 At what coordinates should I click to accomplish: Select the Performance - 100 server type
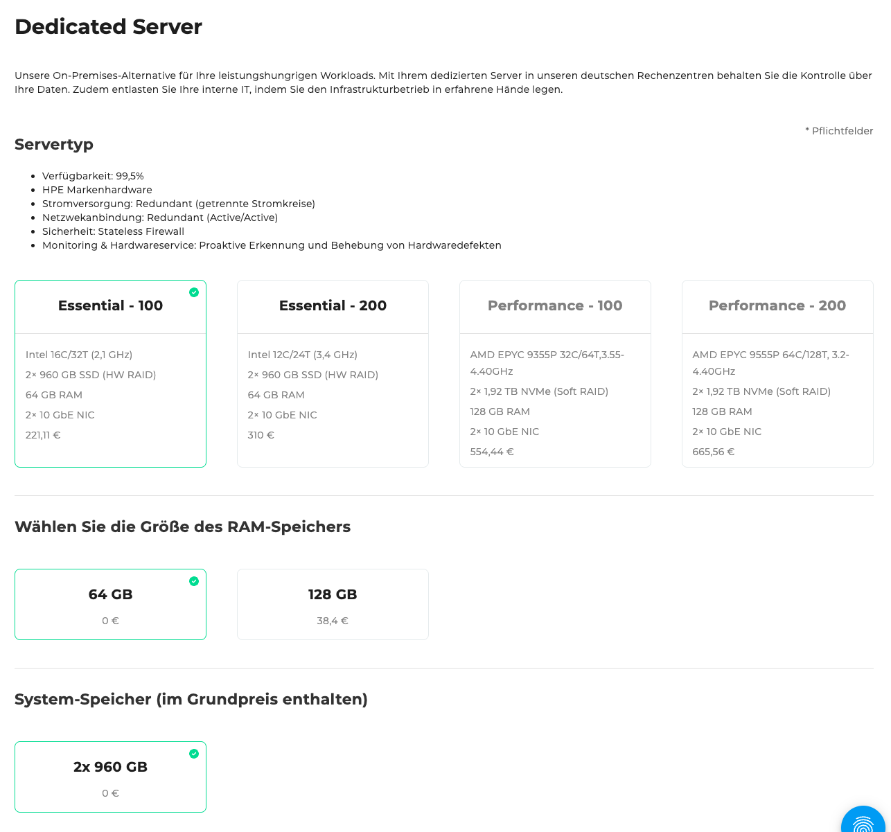[x=555, y=373]
